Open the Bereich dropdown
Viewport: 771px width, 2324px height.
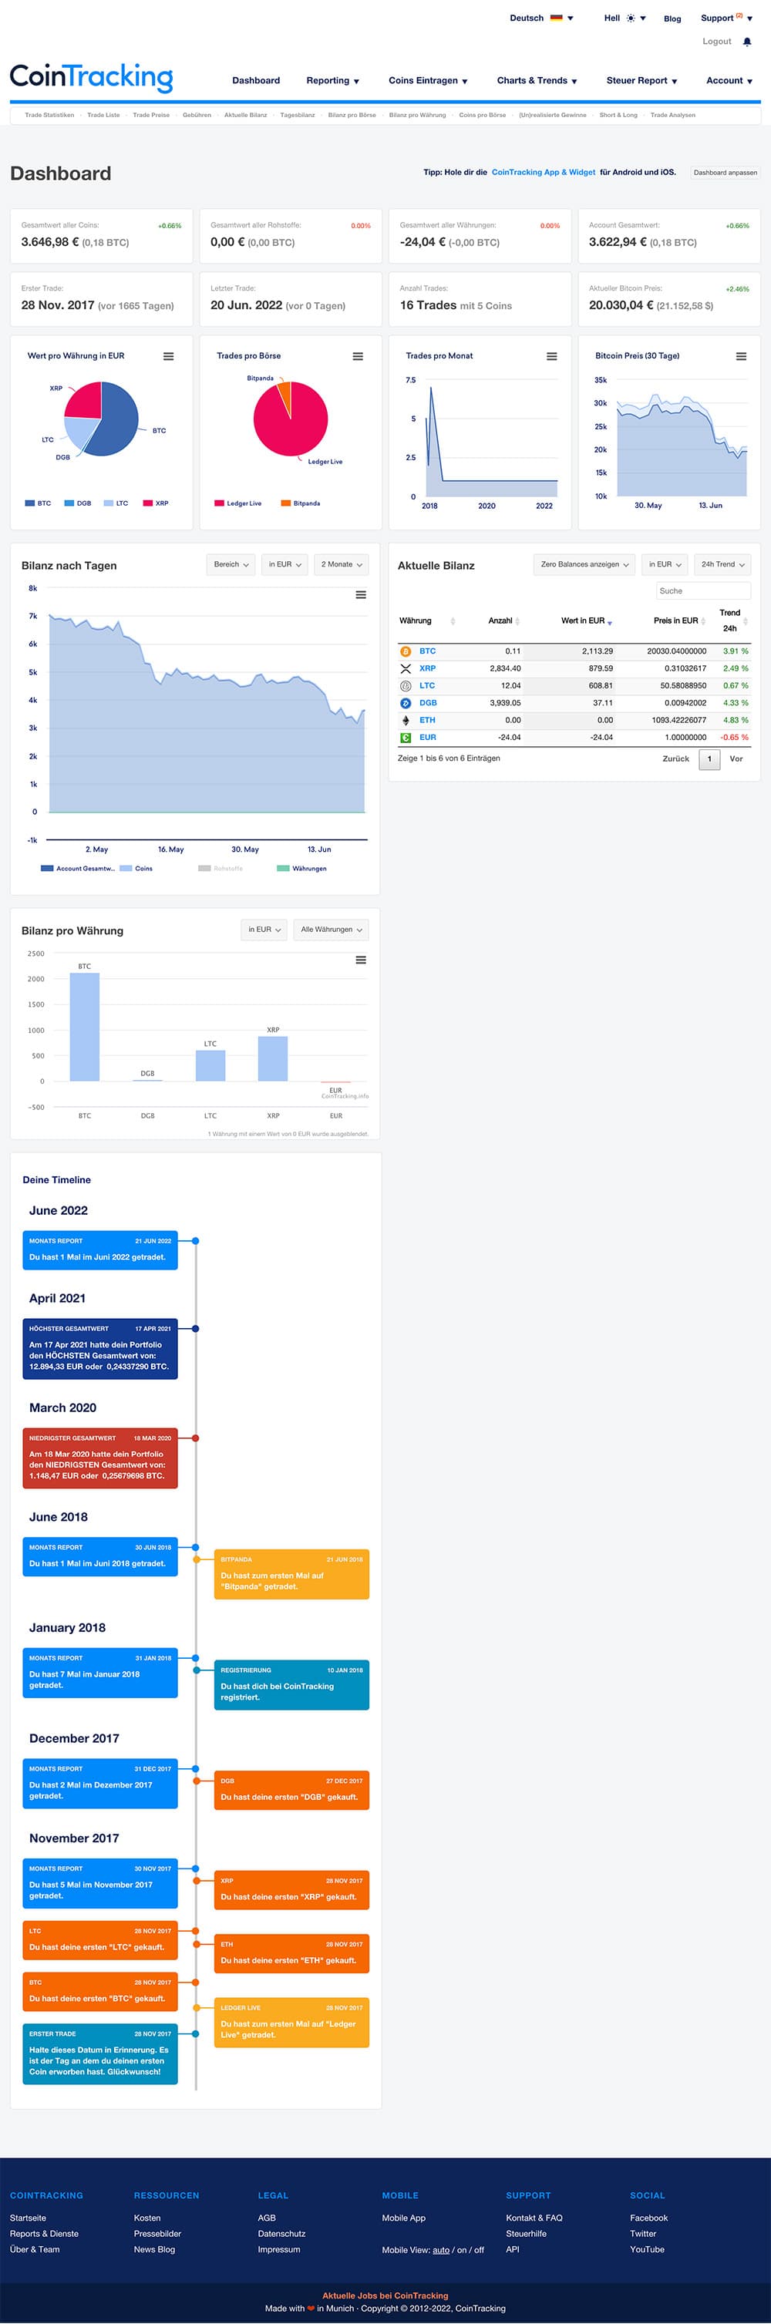click(231, 565)
